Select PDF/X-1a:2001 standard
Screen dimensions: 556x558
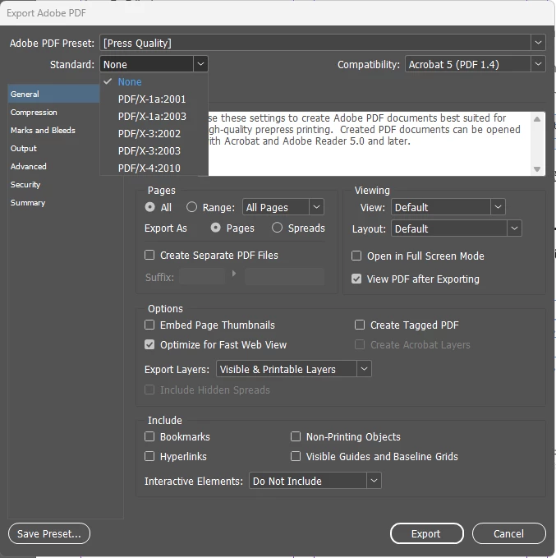[154, 99]
